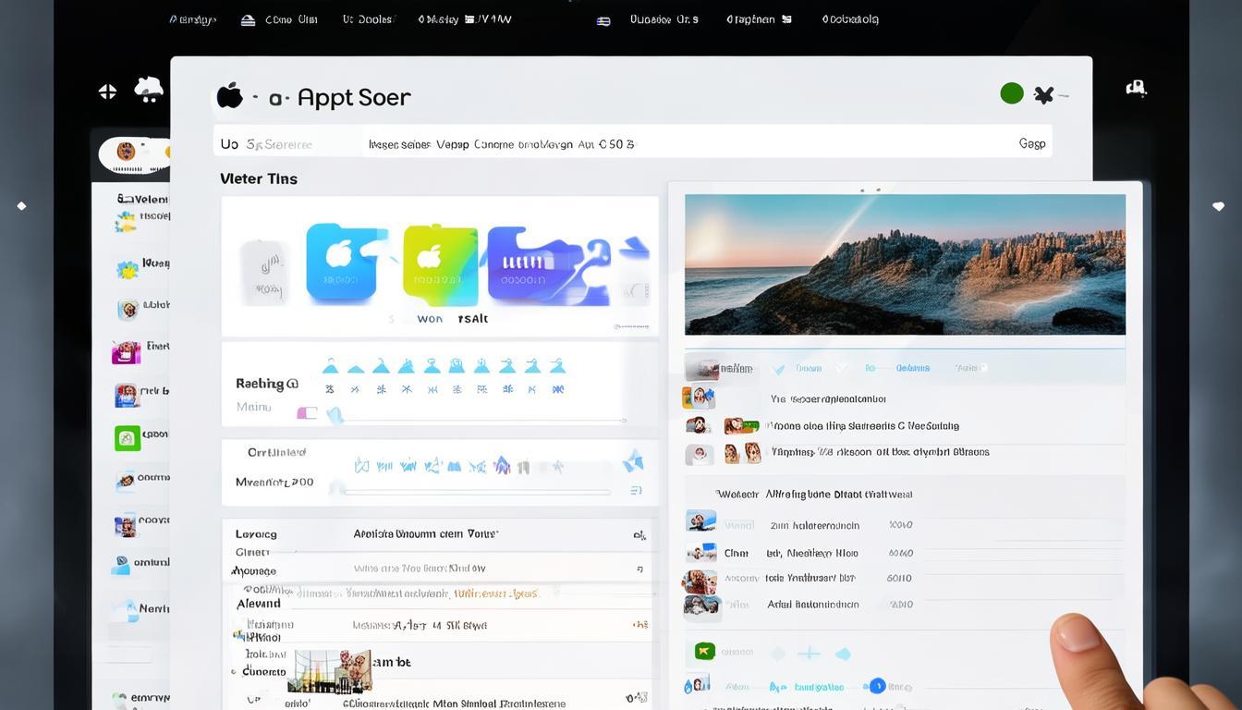Select the blue Apple card tile
Viewport: 1242px width, 710px height.
click(x=341, y=263)
